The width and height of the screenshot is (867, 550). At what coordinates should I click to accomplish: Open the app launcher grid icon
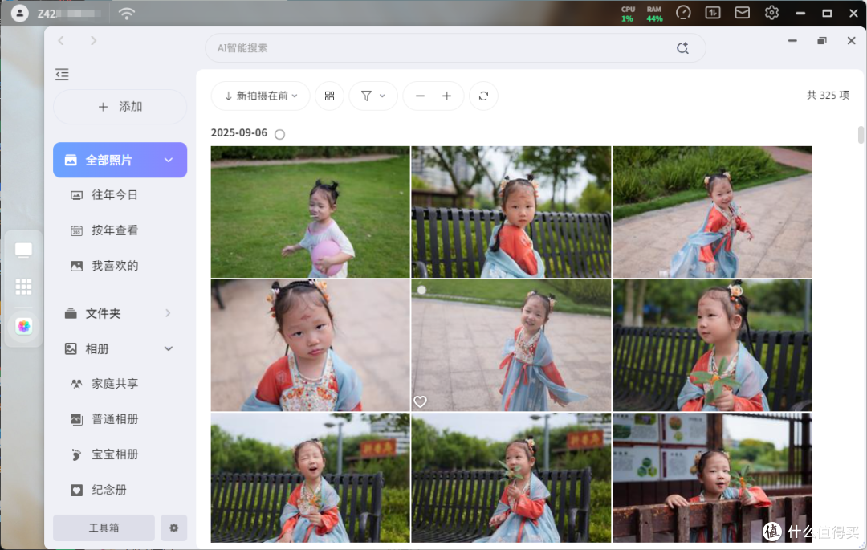(23, 287)
